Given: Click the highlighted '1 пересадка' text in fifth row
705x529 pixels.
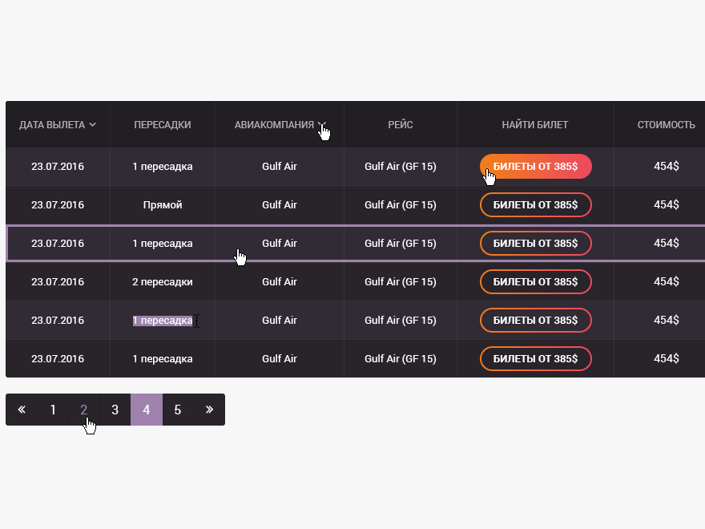Looking at the screenshot, I should (163, 321).
